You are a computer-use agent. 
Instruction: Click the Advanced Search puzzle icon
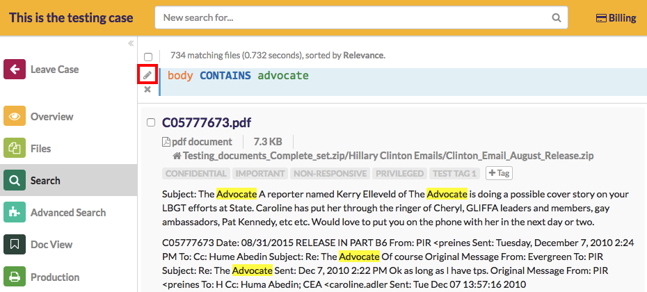coord(15,213)
